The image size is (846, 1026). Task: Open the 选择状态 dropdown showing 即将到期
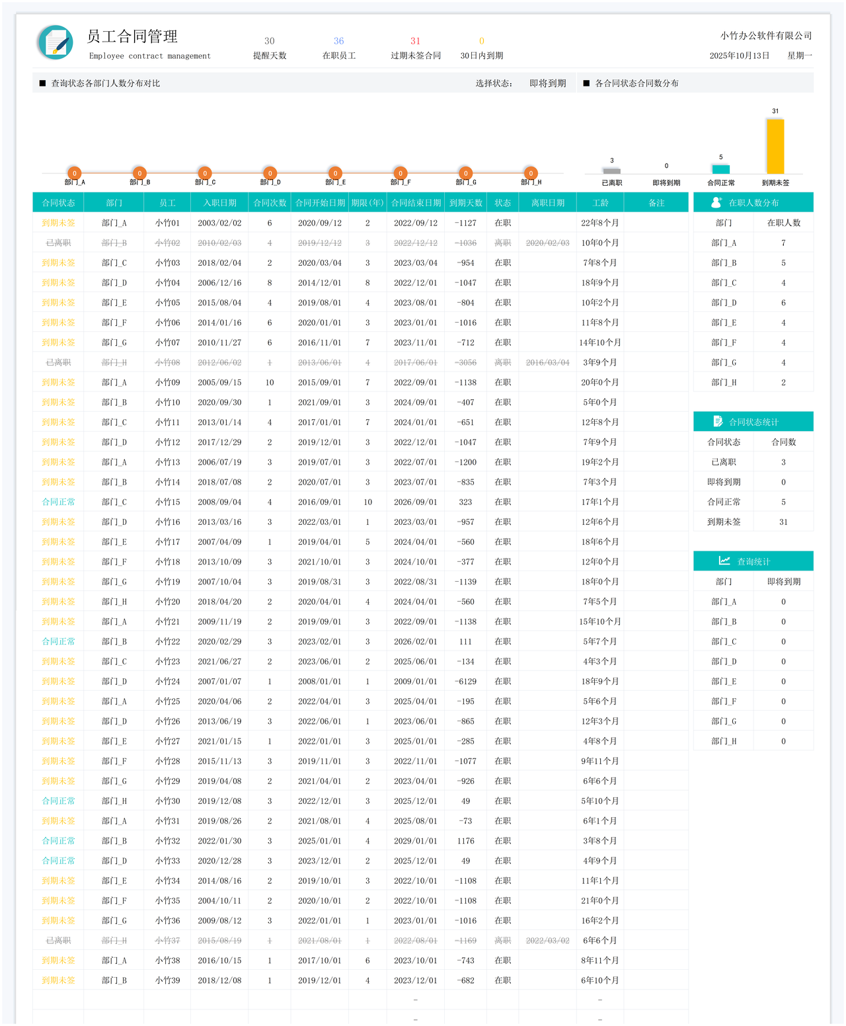pyautogui.click(x=547, y=83)
